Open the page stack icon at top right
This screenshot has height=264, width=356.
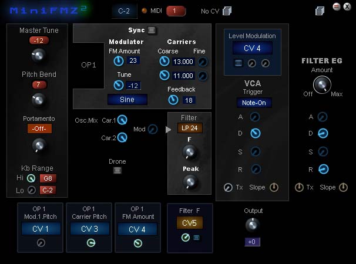[x=320, y=11]
